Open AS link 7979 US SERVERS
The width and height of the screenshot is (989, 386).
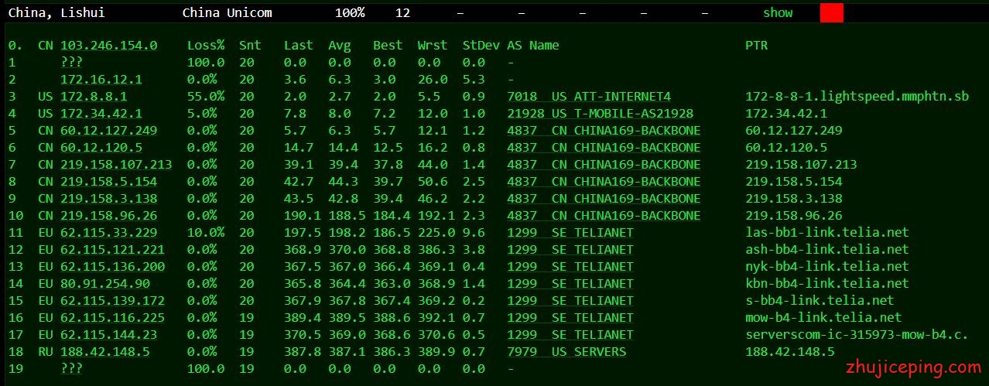pos(566,352)
